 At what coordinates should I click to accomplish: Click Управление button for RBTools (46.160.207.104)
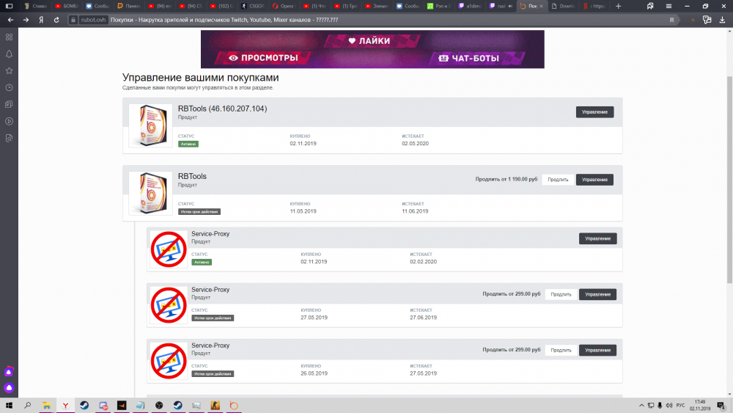click(x=594, y=112)
